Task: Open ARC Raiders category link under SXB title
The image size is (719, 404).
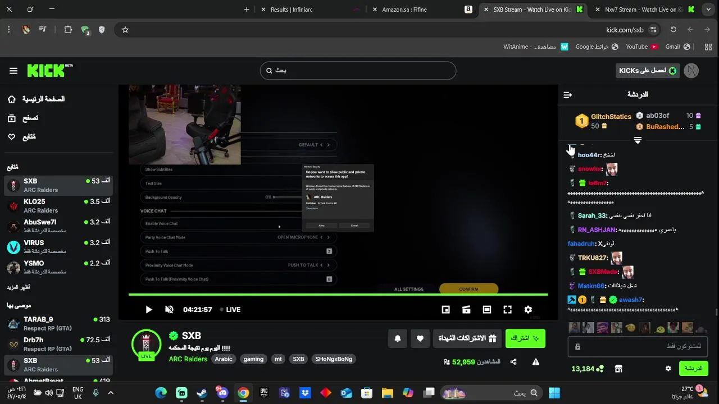Action: coord(188,359)
